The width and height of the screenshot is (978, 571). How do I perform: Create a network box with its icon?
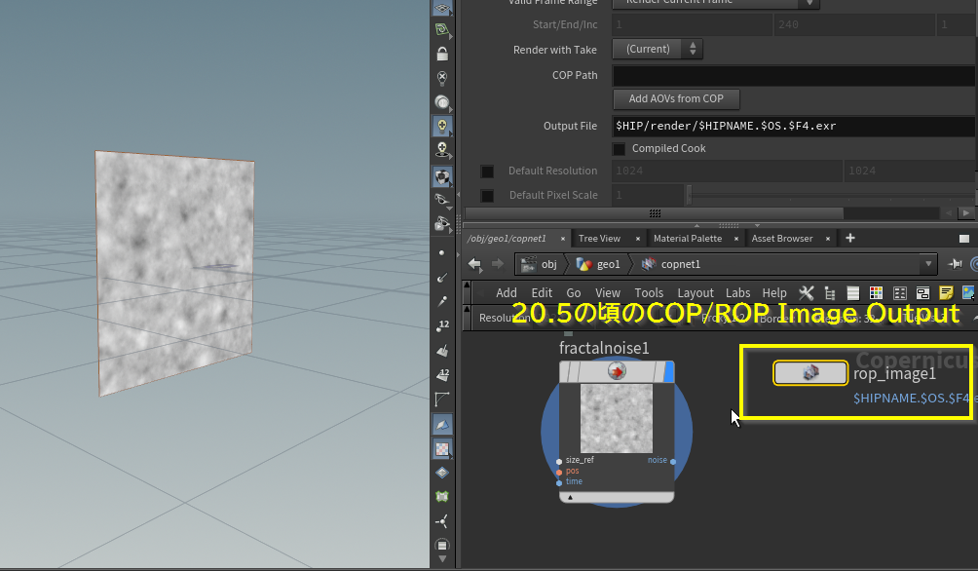click(x=922, y=292)
